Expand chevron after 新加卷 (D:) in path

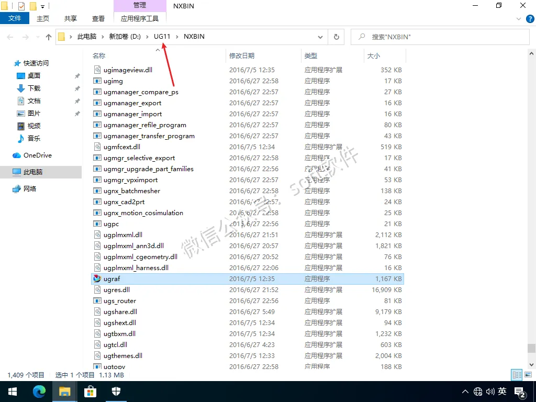click(147, 37)
